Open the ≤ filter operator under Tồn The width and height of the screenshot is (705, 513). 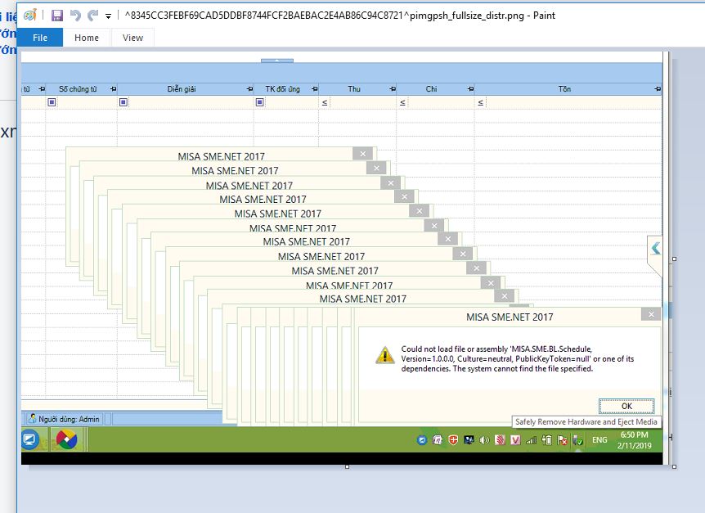480,102
